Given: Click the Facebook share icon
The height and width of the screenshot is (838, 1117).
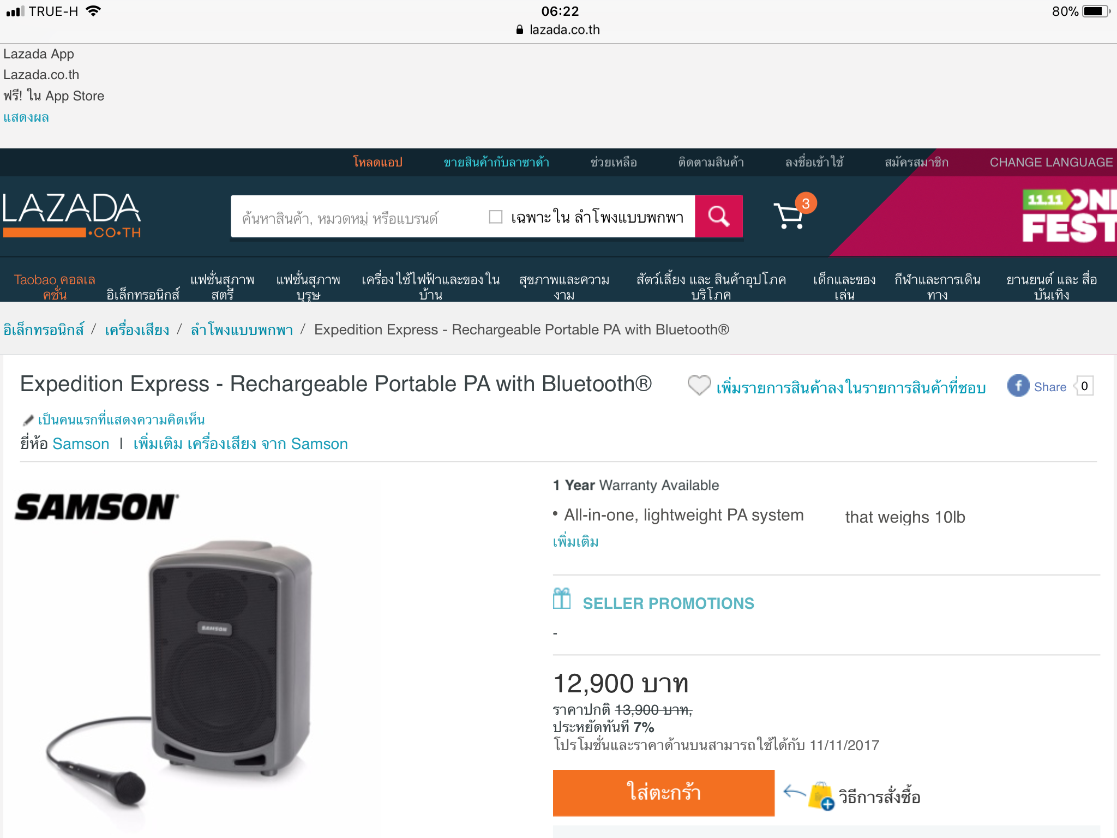Looking at the screenshot, I should (1018, 386).
